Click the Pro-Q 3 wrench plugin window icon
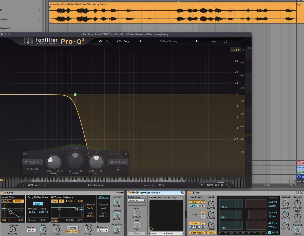Image resolution: width=304 pixels, height=236 pixels. pos(137,193)
